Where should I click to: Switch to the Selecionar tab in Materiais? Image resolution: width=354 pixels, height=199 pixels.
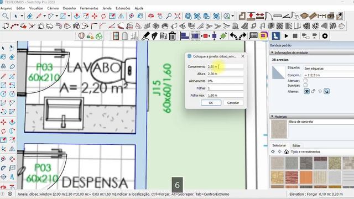279,145
